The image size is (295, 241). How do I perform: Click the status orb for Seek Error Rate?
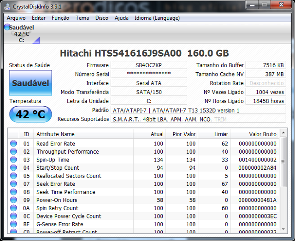click(13, 184)
